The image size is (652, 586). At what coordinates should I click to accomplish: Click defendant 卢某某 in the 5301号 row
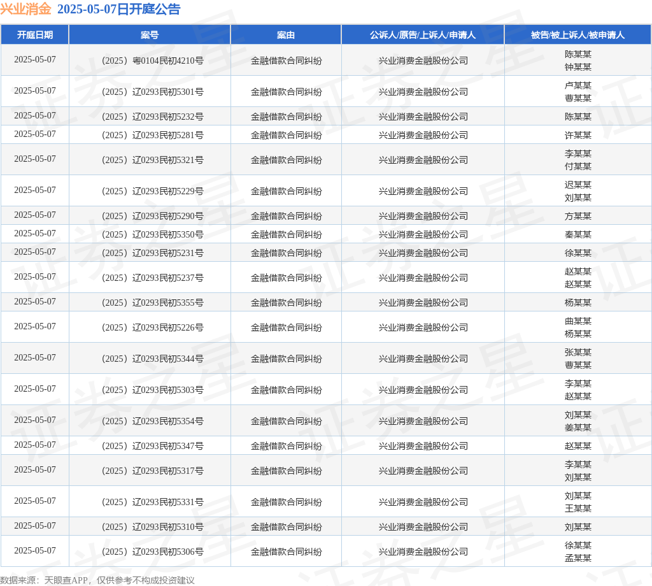(x=578, y=86)
